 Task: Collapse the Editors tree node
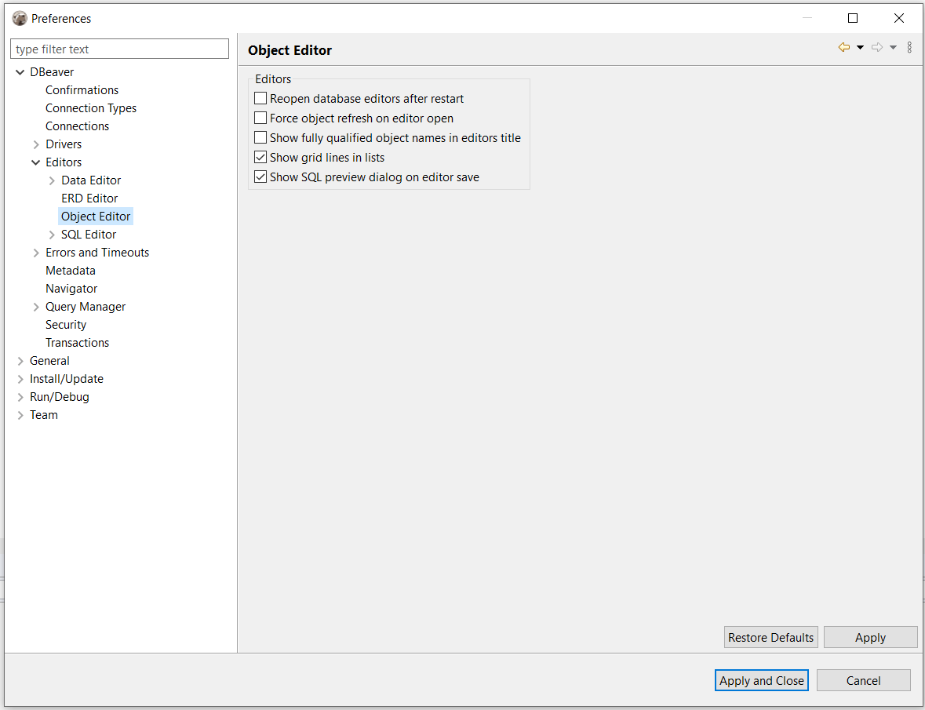click(x=35, y=162)
